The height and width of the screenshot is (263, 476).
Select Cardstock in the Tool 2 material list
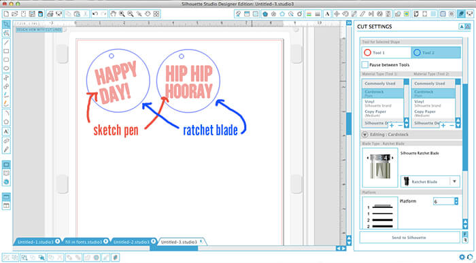click(x=433, y=93)
